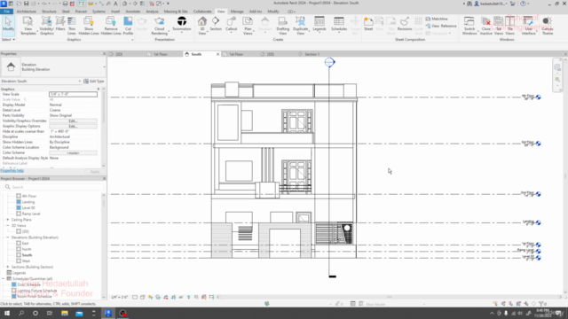Open the Revisions tool
Viewport: 568px width, 319px height.
(x=405, y=24)
